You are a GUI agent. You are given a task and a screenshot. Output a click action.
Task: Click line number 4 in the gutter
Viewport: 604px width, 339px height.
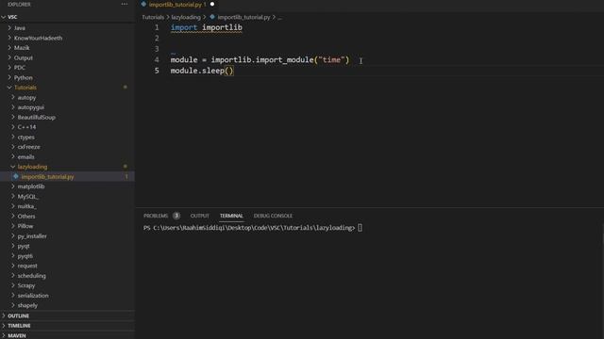pyautogui.click(x=157, y=60)
